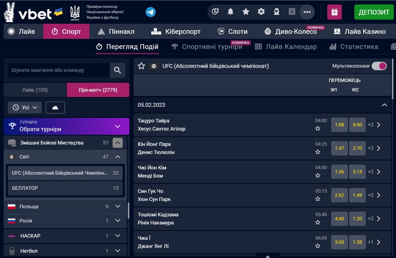Select odds 4.60 for Тошіомі Кадзама
This screenshot has width=396, height=258.
point(340,219)
